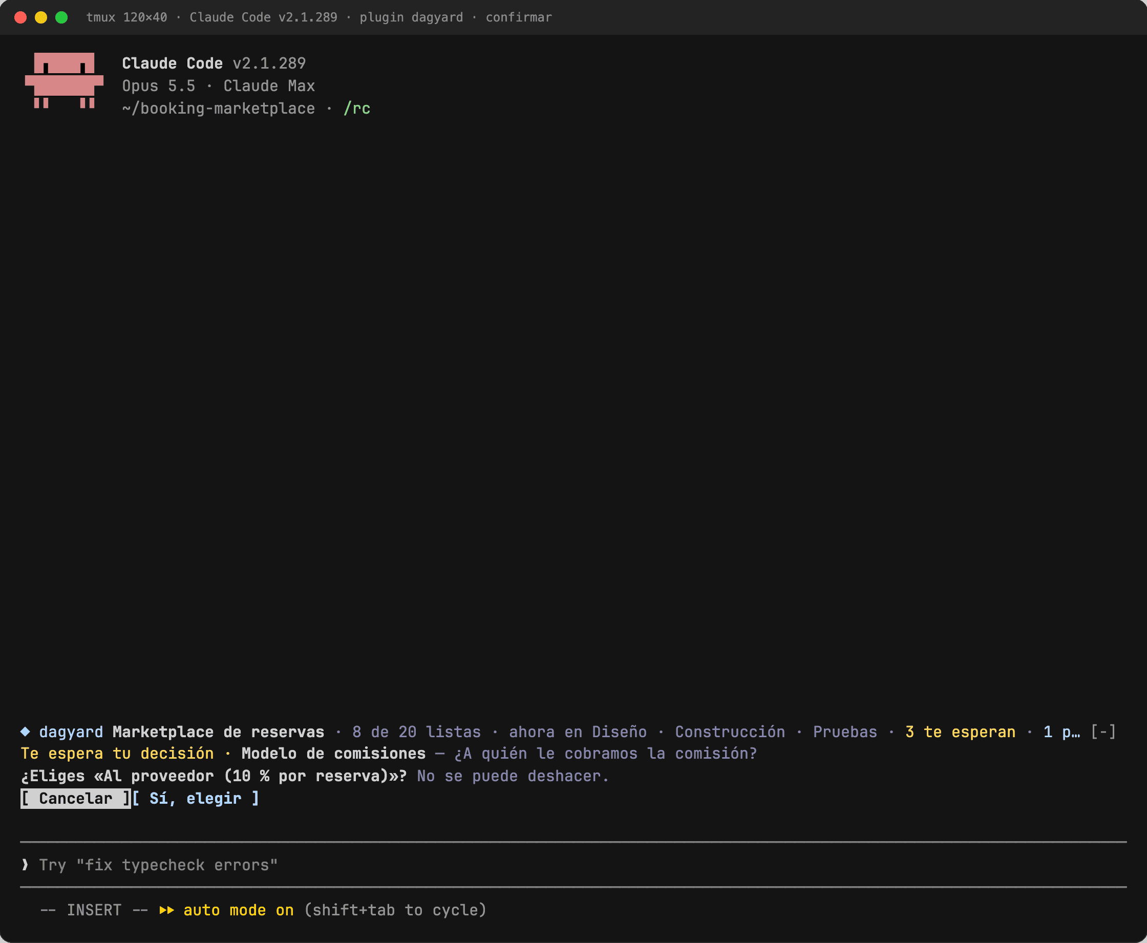Collapse the dagyard panel with [-]
Image resolution: width=1147 pixels, height=943 pixels.
point(1103,732)
